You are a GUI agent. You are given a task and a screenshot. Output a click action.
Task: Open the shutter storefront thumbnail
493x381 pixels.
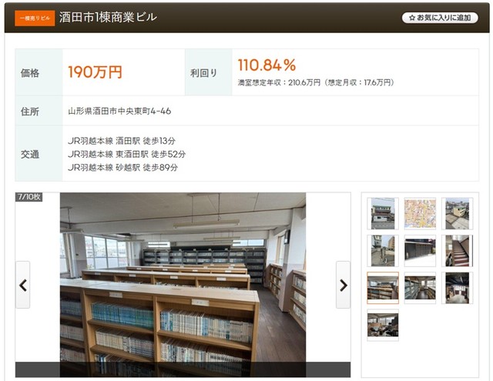tap(420, 251)
